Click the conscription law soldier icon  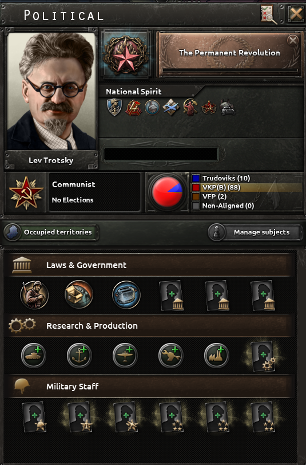34,295
